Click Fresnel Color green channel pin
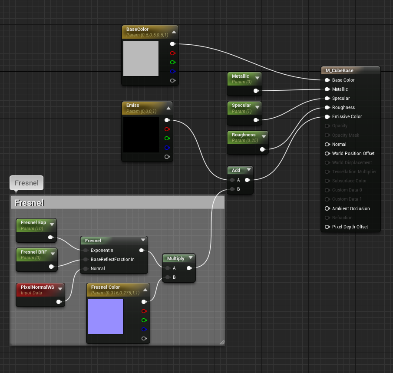Viewport: 393px width, 373px height. coord(144,320)
